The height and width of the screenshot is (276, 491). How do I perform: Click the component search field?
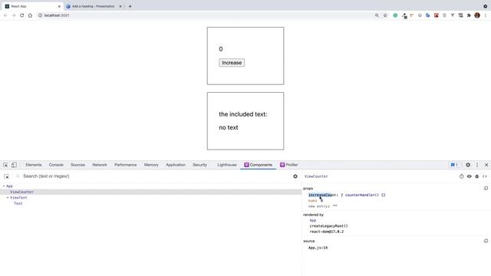tap(153, 176)
